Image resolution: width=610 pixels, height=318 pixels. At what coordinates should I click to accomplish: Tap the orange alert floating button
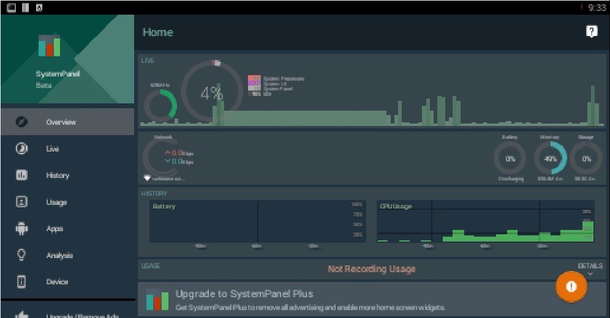pos(571,286)
